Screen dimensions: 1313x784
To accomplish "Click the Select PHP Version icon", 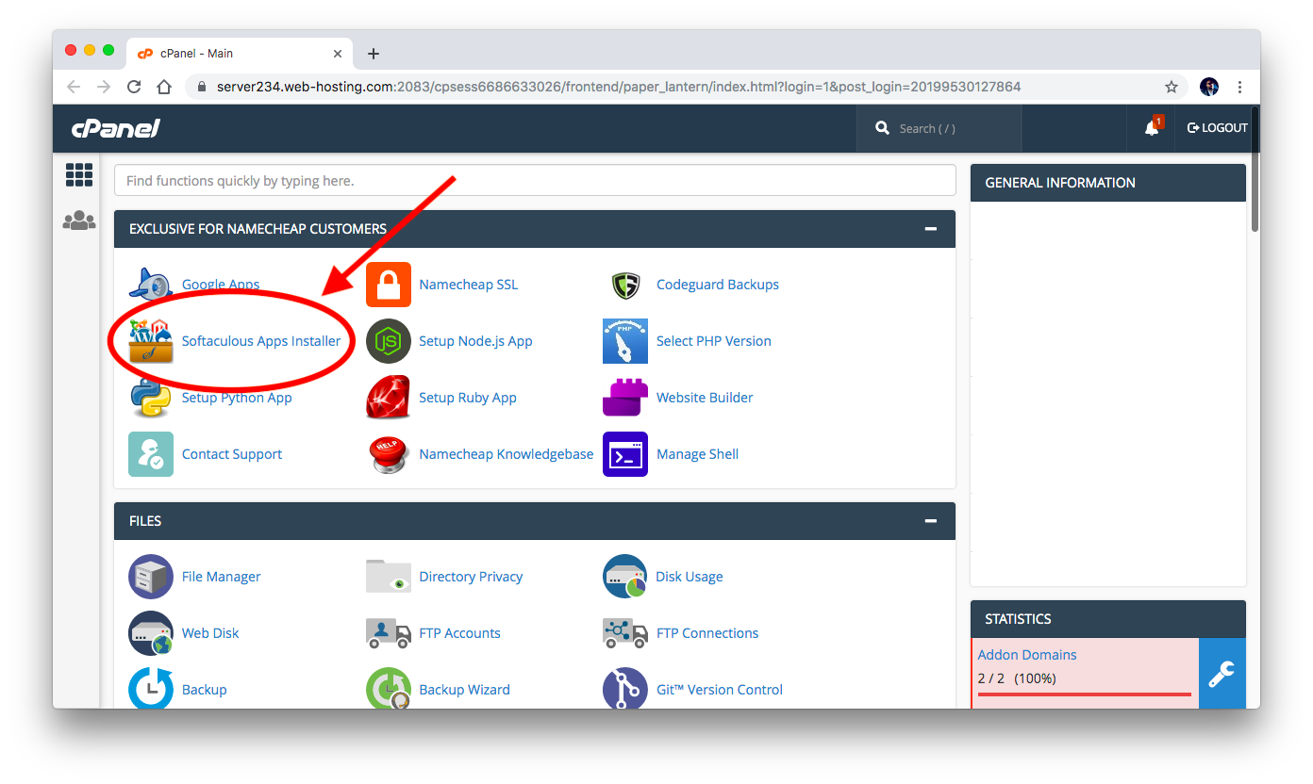I will click(625, 341).
